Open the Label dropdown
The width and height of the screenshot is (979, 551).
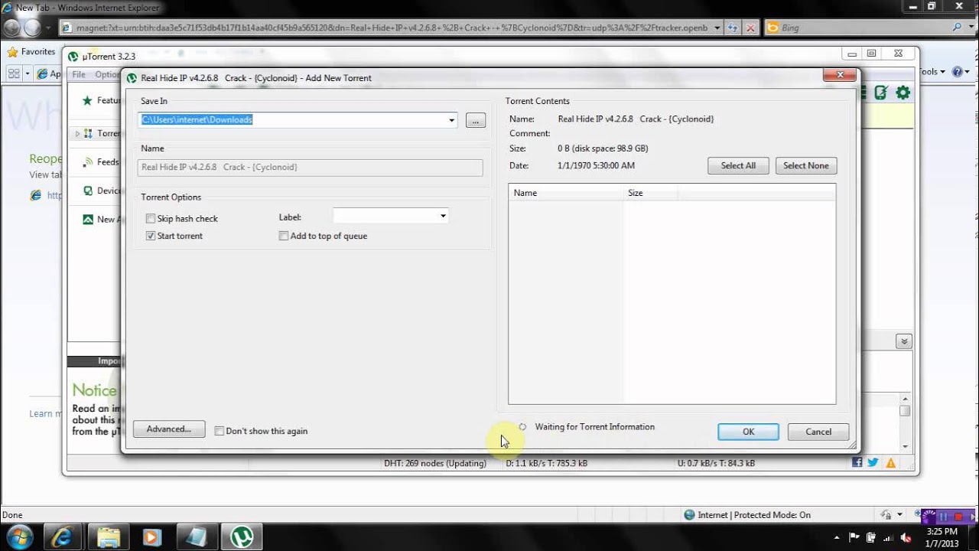443,217
